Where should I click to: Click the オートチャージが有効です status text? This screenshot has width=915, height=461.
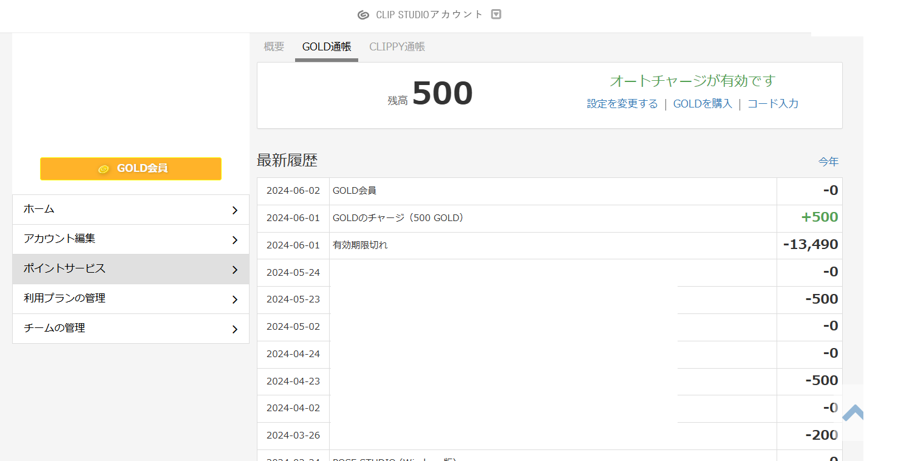[693, 81]
